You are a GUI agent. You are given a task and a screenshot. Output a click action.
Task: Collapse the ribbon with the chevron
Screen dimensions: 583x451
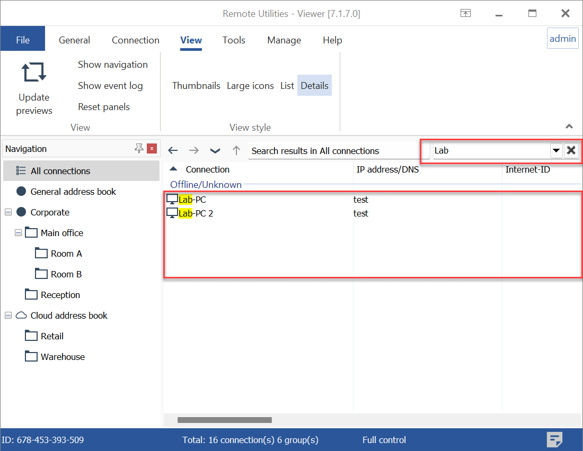click(569, 127)
